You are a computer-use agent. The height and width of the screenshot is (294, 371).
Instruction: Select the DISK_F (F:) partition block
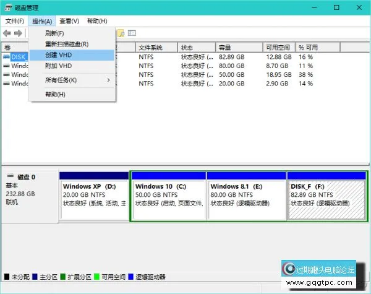[x=326, y=196]
